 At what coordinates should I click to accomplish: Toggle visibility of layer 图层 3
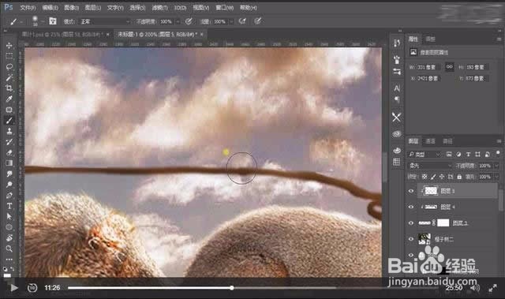411,191
